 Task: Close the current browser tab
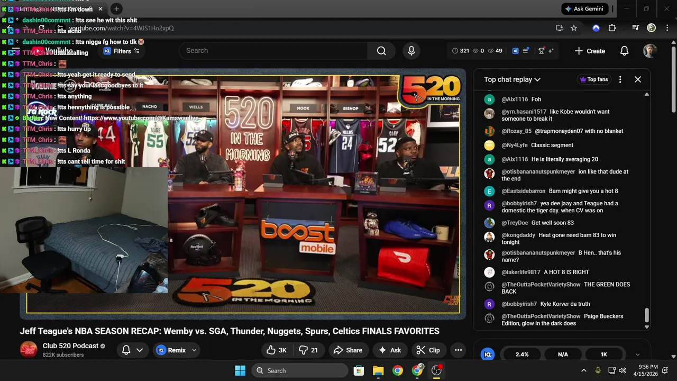100,9
